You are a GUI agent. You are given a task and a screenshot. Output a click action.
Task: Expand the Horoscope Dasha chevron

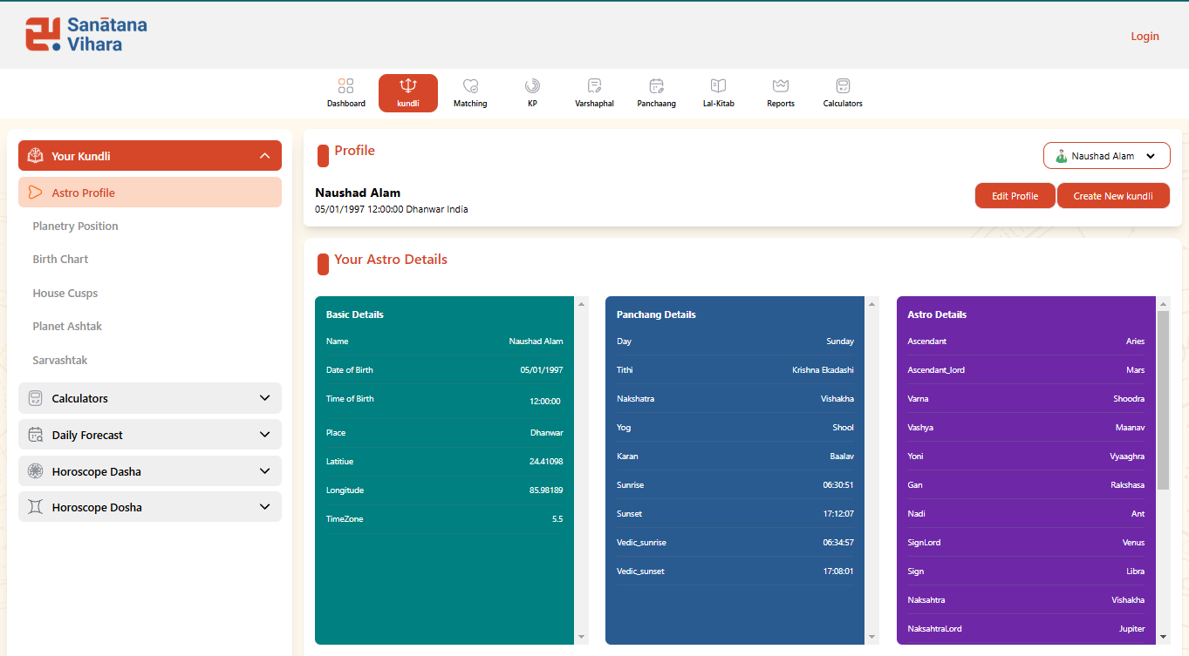pos(265,471)
